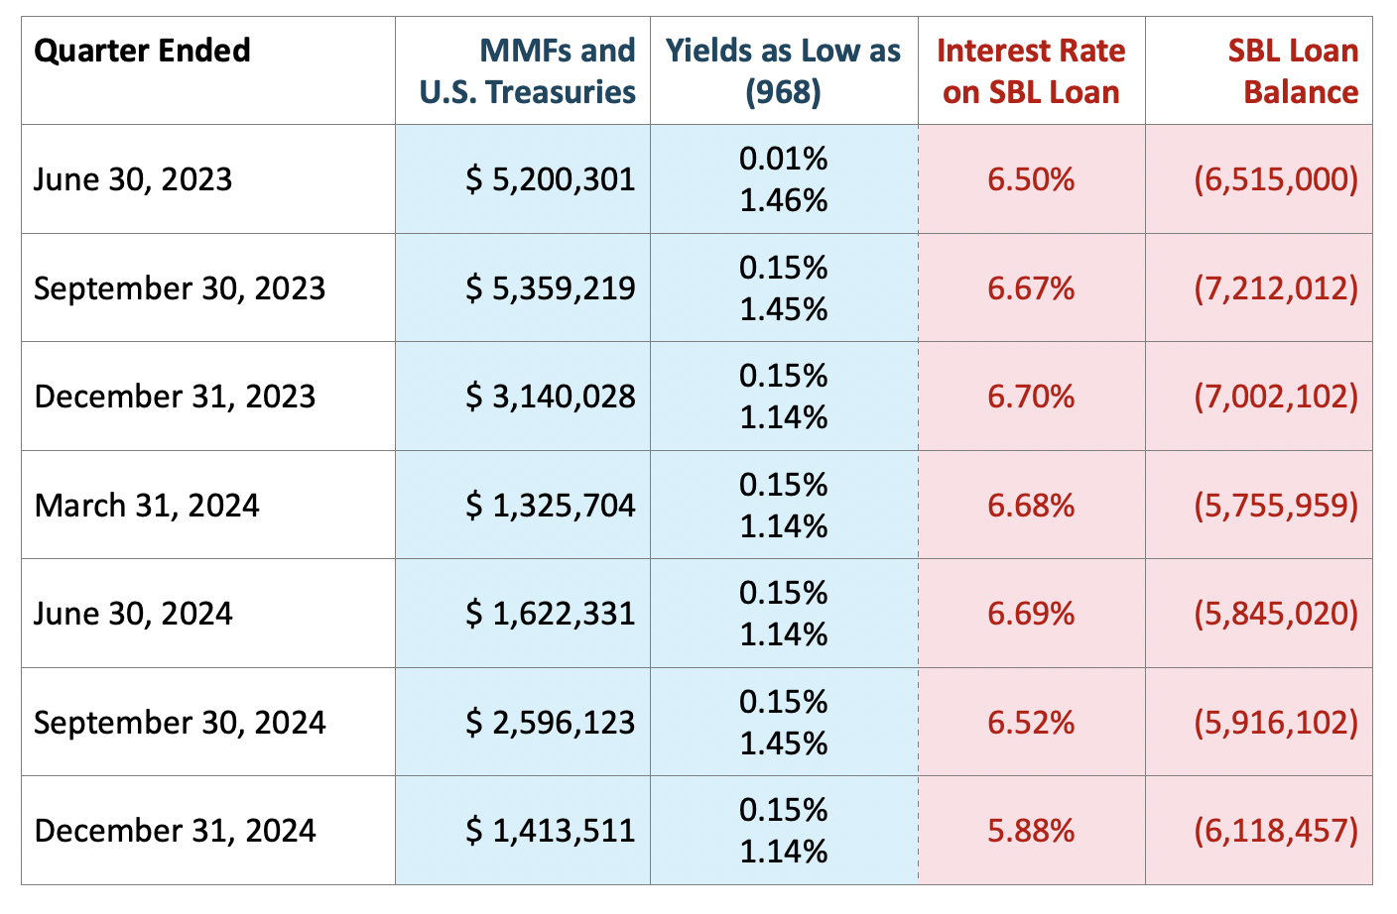
Task: Click the $ 5,359,219 cell
Action: [551, 288]
